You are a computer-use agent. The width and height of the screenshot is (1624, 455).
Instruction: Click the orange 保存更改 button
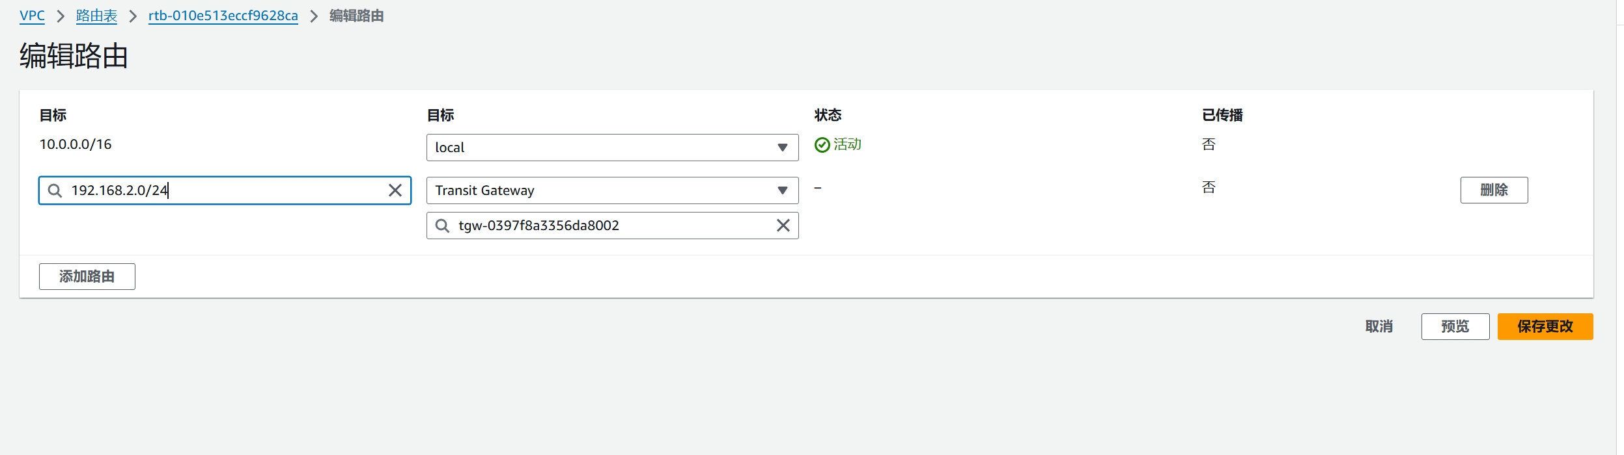point(1545,326)
